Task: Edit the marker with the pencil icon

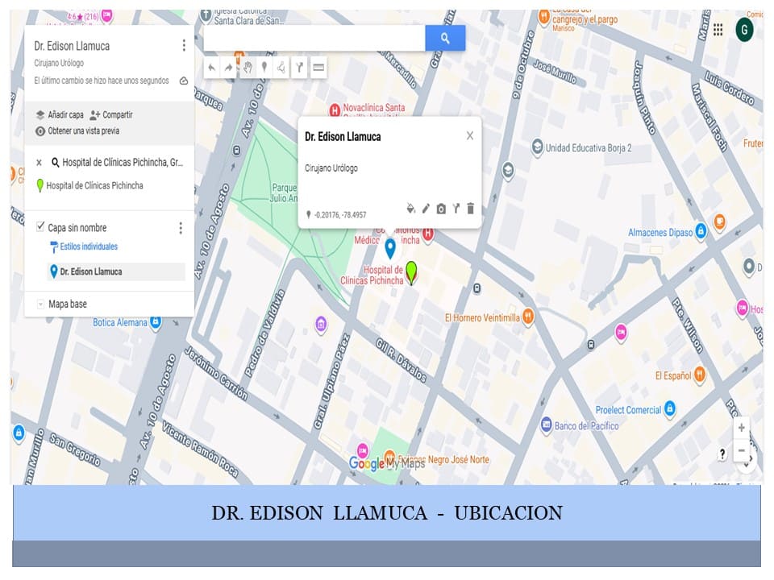Action: (x=425, y=208)
